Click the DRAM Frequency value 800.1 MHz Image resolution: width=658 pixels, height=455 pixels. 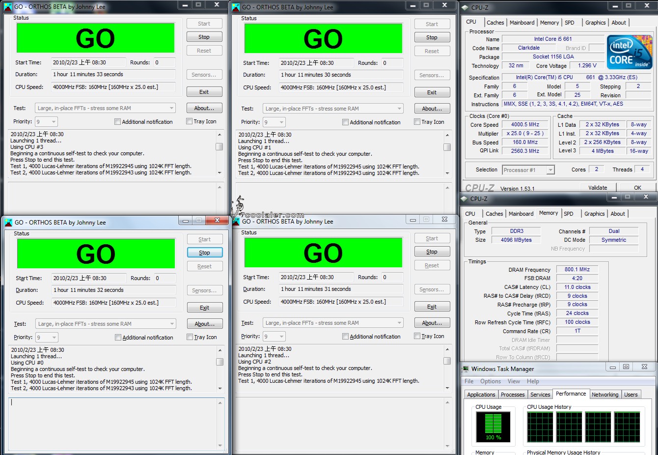[577, 270]
